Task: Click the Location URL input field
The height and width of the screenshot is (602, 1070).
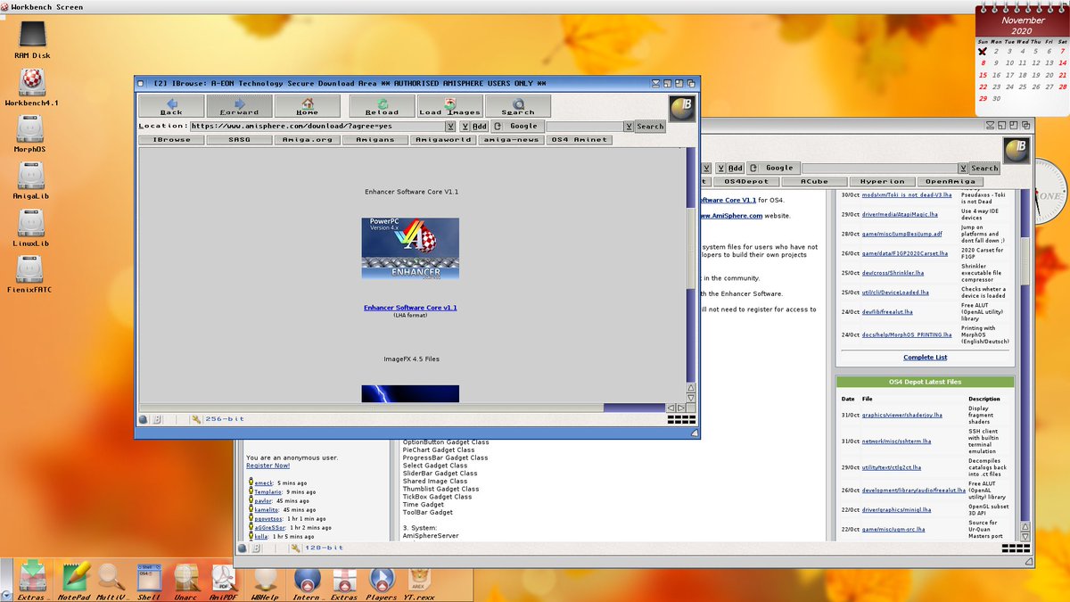Action: (317, 127)
